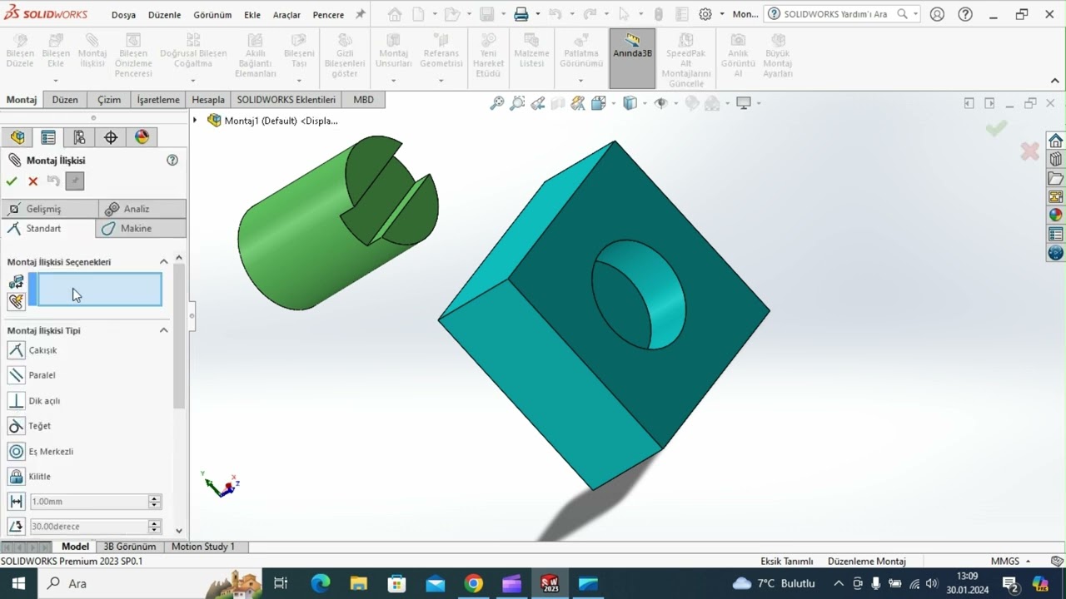Open the options gear dropdown arrow
Screen dimensions: 1066x599
pyautogui.click(x=722, y=14)
